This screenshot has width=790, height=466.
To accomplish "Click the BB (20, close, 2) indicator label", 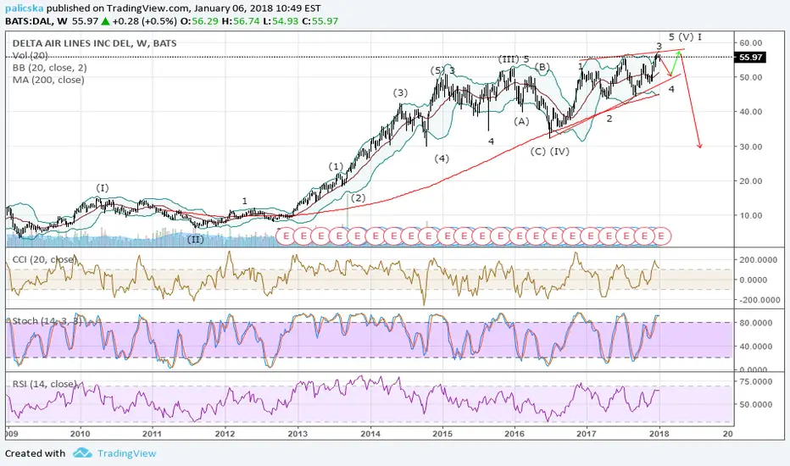I will pos(49,68).
